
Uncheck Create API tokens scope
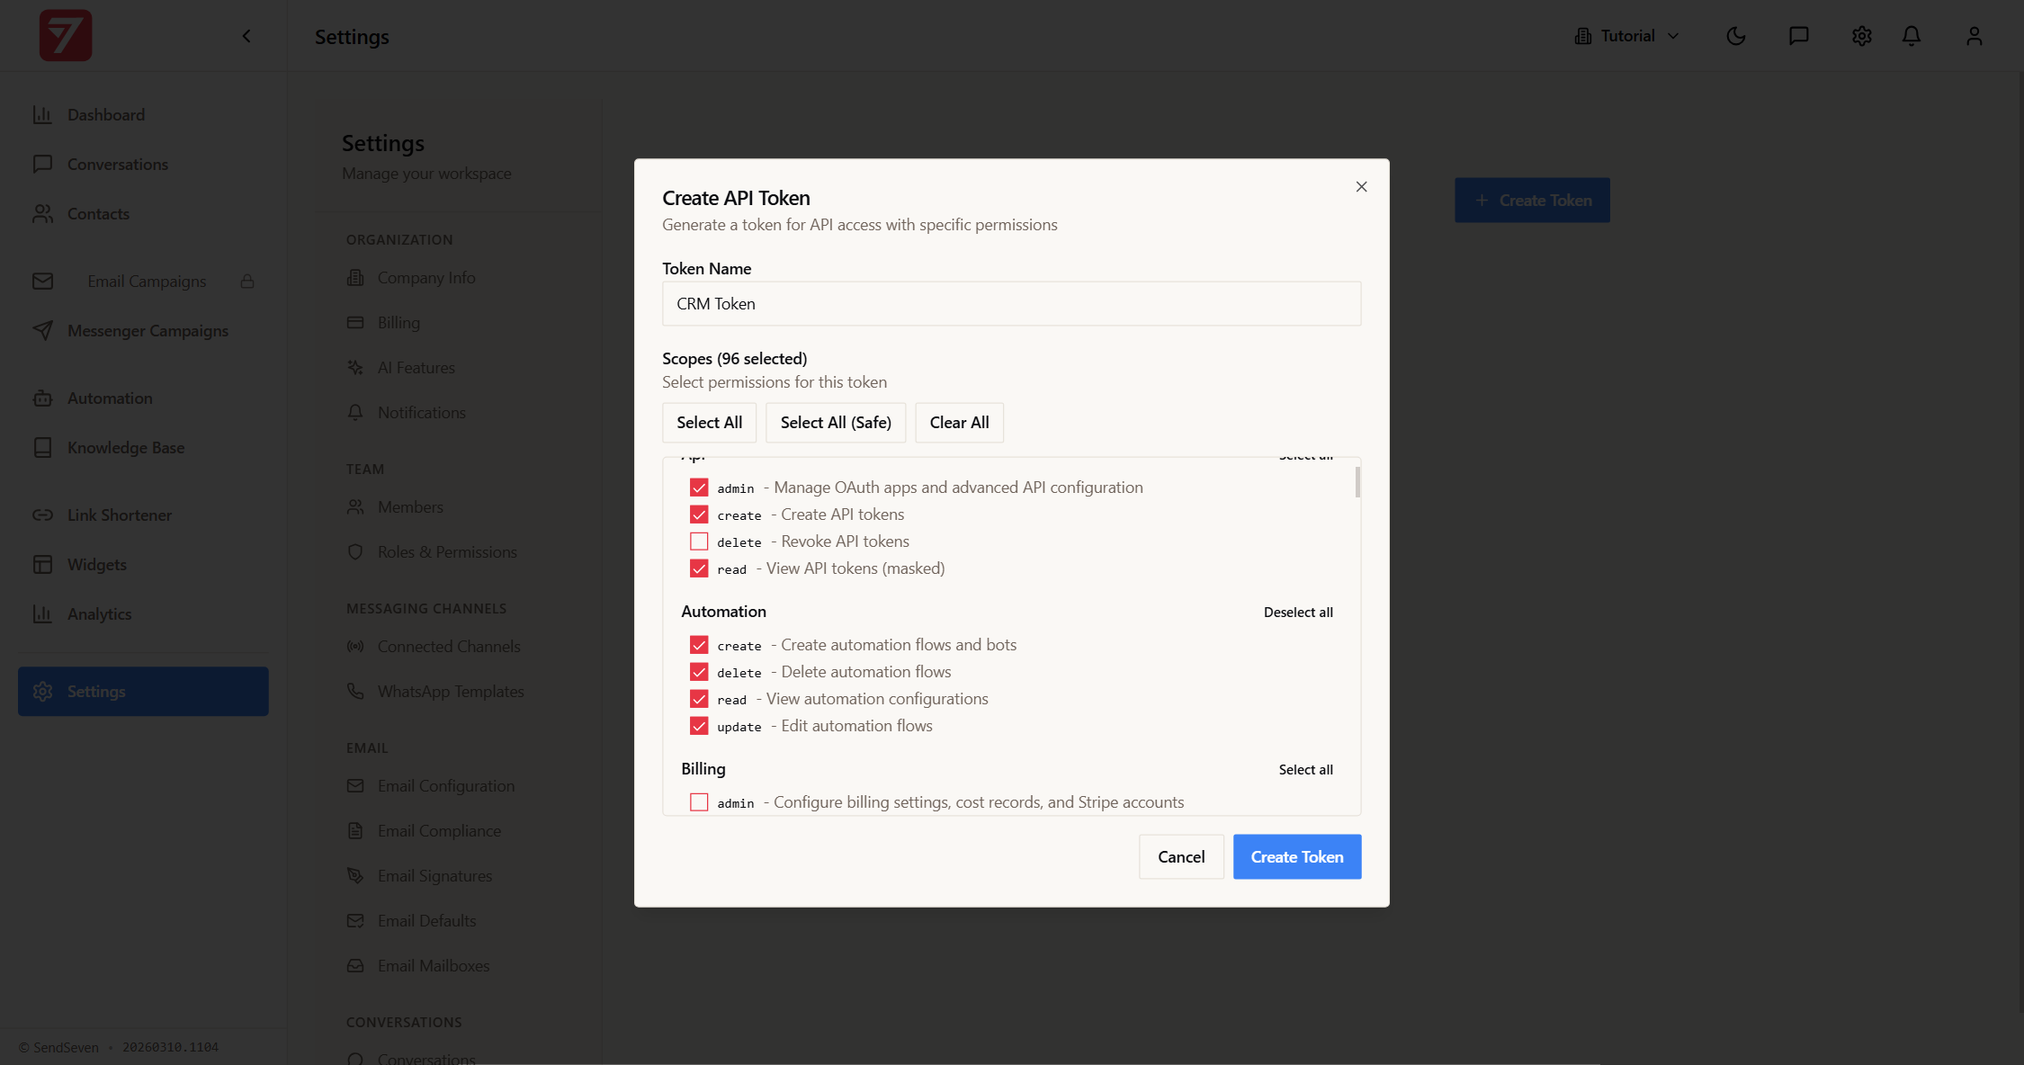tap(699, 515)
